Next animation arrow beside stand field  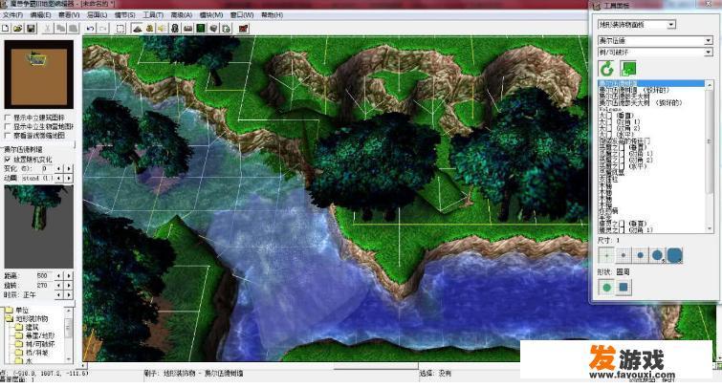(x=69, y=178)
